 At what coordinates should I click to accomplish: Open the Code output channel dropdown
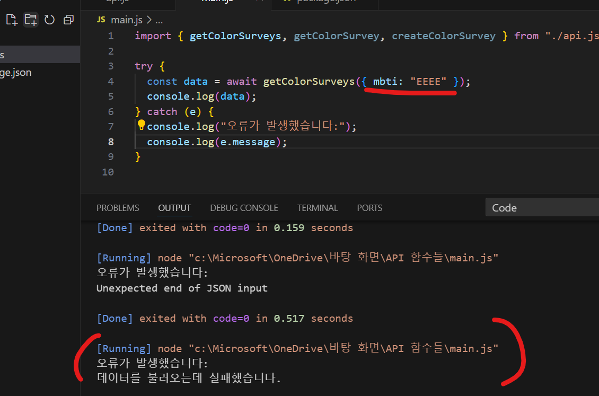point(542,207)
